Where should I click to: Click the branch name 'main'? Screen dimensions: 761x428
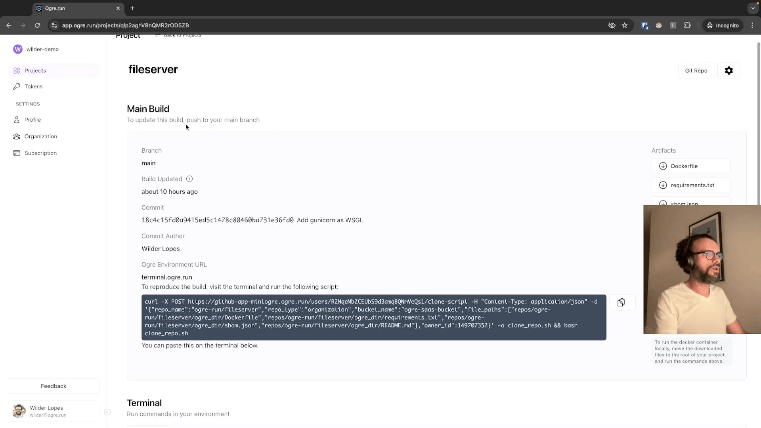click(x=149, y=163)
